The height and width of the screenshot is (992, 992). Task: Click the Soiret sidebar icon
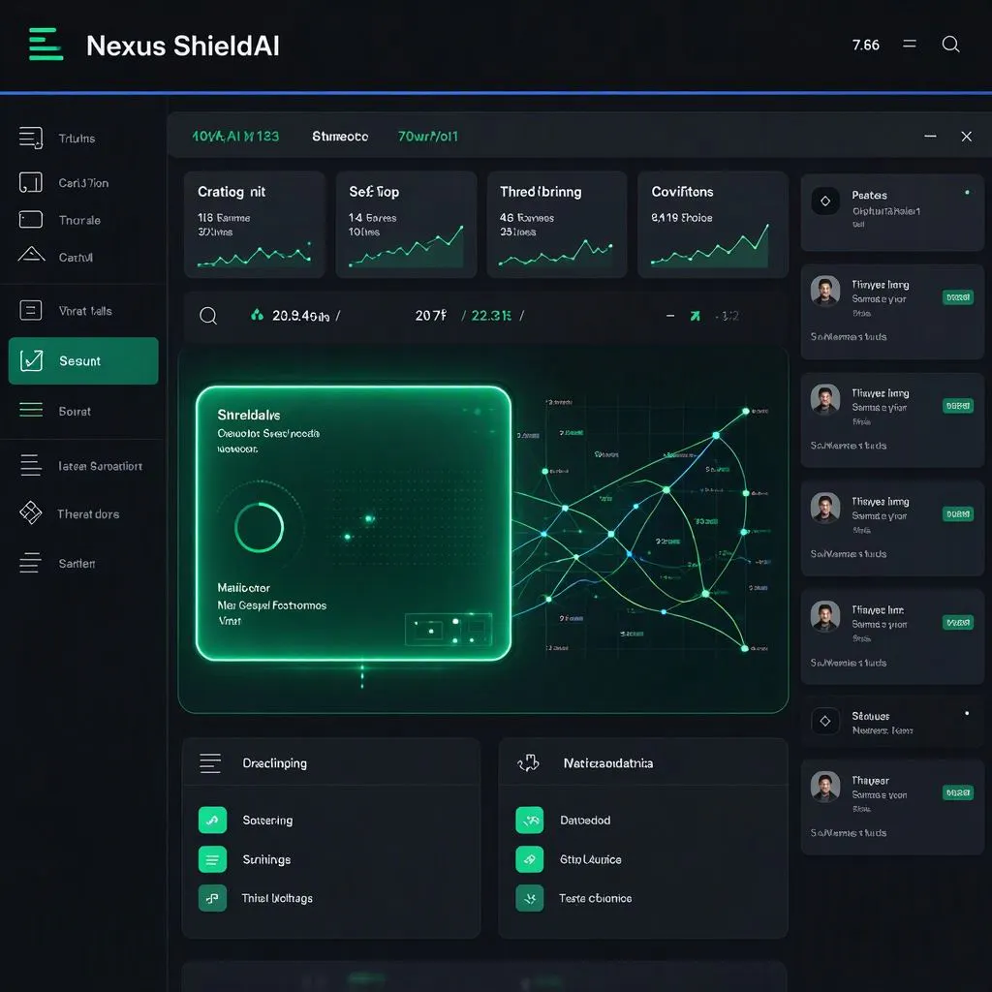click(x=31, y=410)
